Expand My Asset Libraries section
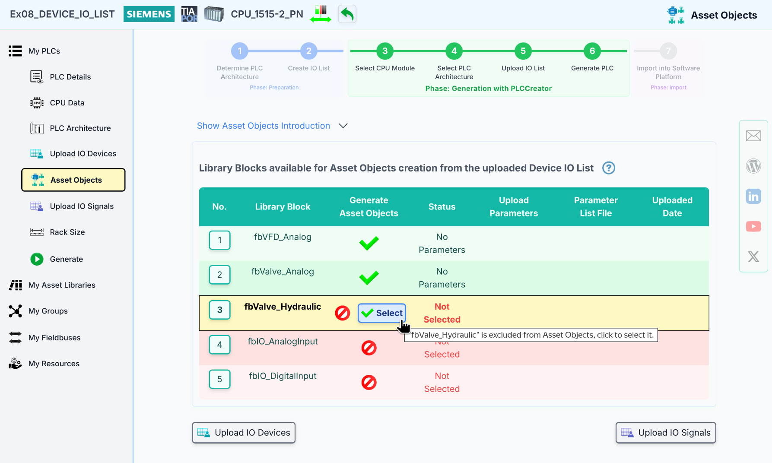 [61, 285]
